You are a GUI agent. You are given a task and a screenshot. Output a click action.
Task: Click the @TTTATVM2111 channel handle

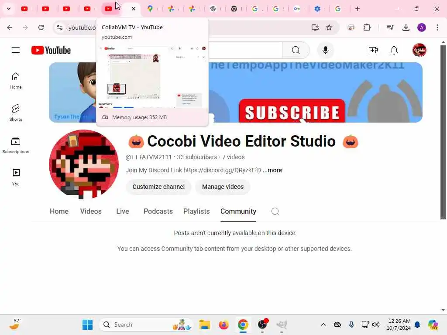[148, 157]
